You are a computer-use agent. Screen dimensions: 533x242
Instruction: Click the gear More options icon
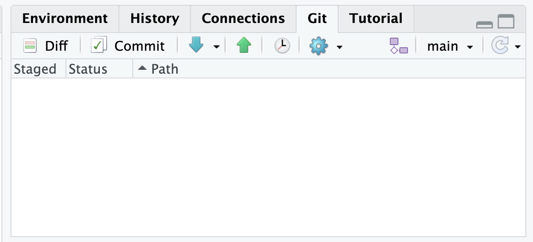click(x=319, y=46)
